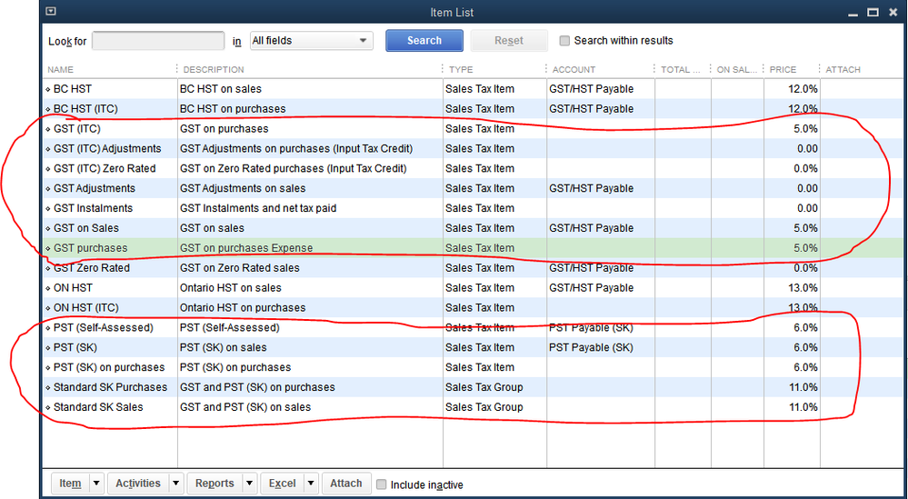Screen dimensions: 908x499
Task: Click the Excel button
Action: click(283, 484)
